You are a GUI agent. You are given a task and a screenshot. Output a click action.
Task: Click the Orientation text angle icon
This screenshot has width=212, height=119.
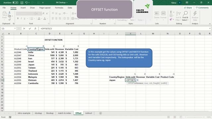65,13
